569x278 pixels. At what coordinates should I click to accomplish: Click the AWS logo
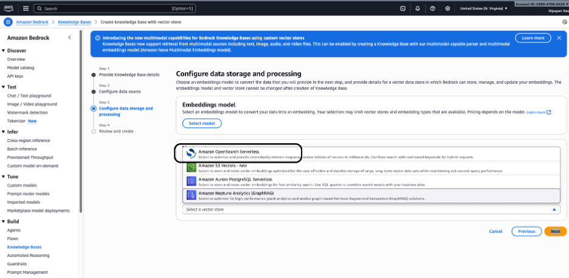point(9,8)
